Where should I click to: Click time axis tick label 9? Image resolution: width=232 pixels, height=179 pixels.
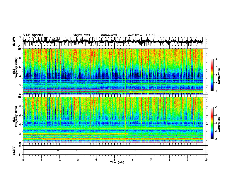[187, 160]
